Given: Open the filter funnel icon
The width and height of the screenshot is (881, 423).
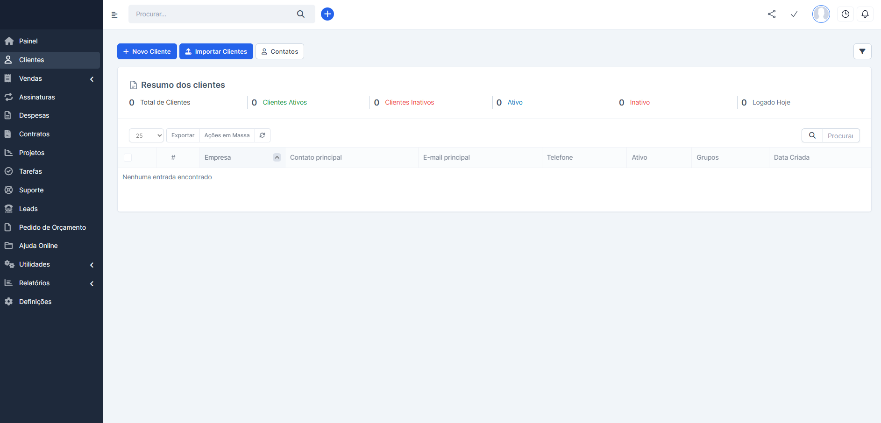Looking at the screenshot, I should tap(862, 51).
